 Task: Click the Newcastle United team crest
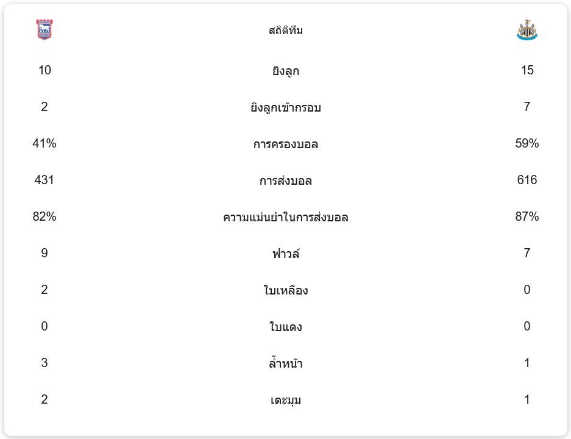[x=527, y=30]
